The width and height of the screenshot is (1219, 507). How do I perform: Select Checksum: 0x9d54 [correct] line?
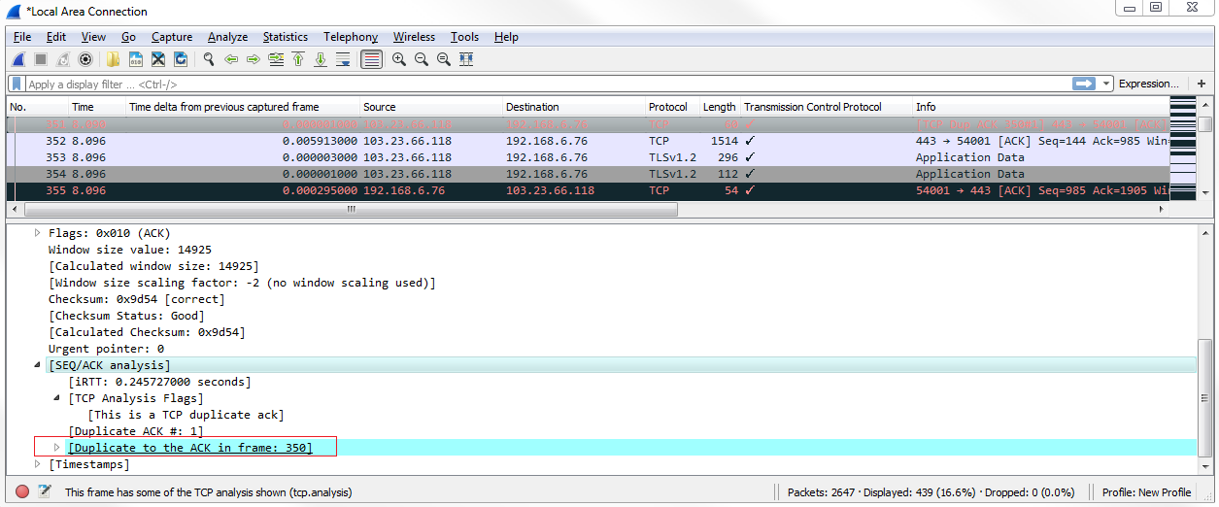click(136, 299)
